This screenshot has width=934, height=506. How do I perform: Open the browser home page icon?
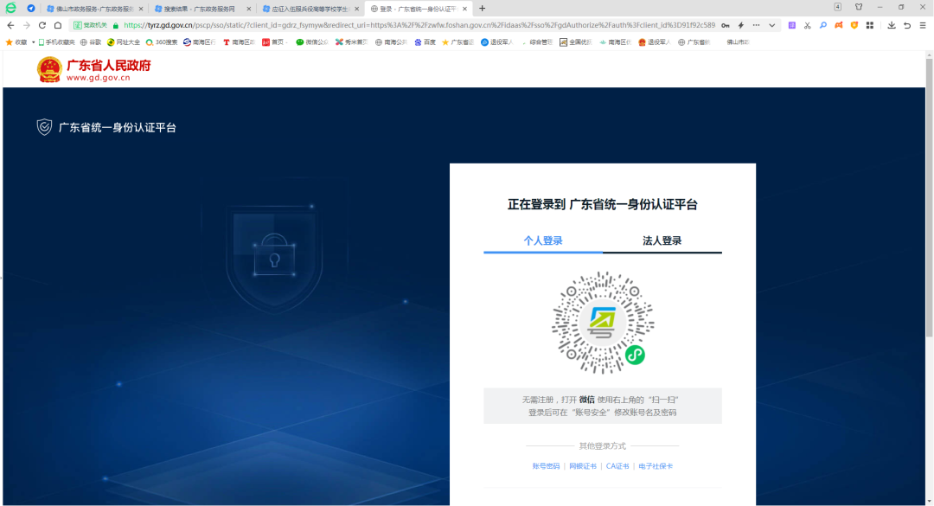point(58,25)
